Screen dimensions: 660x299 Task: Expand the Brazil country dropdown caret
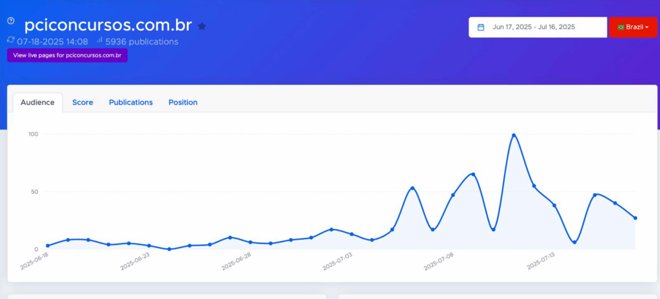pos(646,28)
